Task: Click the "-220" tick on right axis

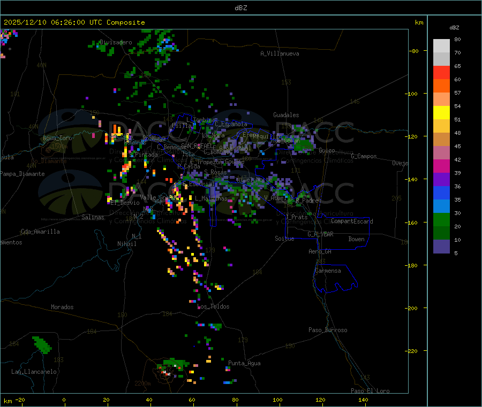Action: [x=411, y=351]
